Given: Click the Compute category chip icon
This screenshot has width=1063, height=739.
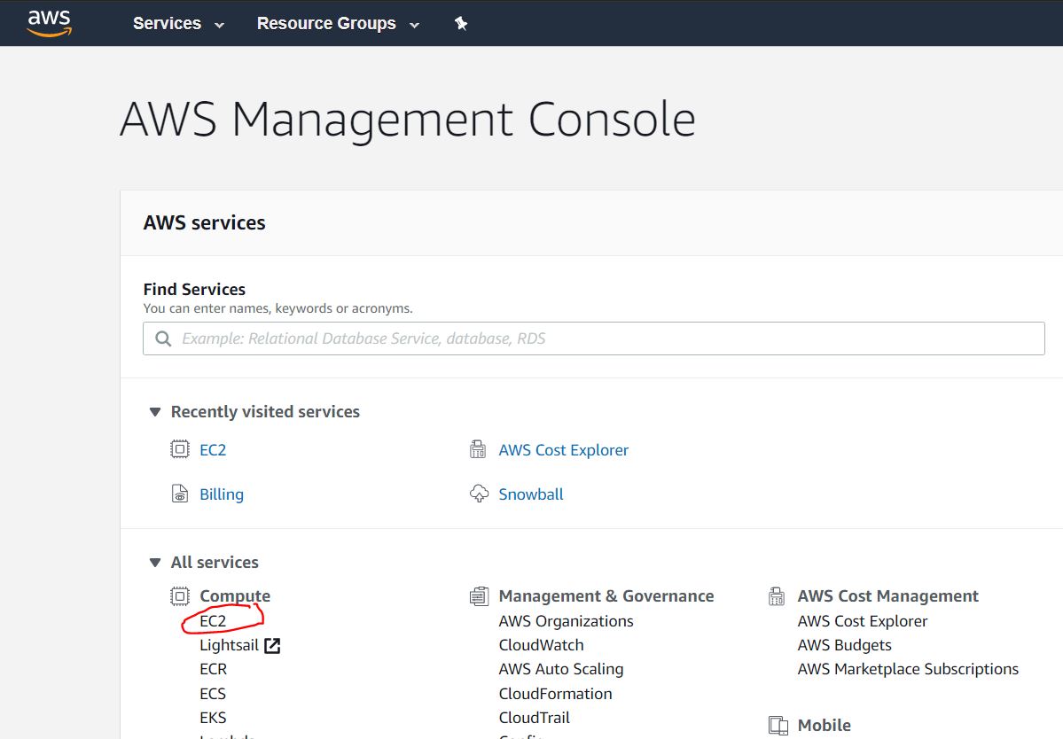Looking at the screenshot, I should click(180, 596).
